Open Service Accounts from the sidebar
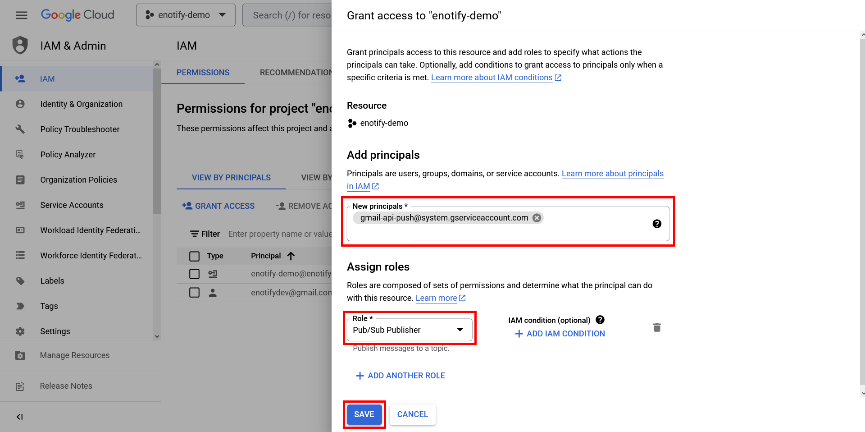This screenshot has width=865, height=432. tap(72, 205)
